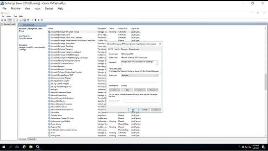Click the Export List toolbar icon
The width and height of the screenshot is (268, 151).
(x=21, y=20)
